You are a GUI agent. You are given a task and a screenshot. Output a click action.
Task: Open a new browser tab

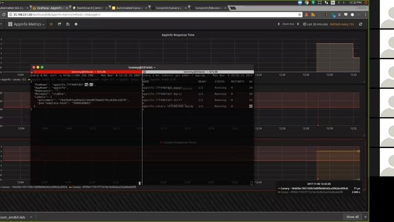click(233, 8)
